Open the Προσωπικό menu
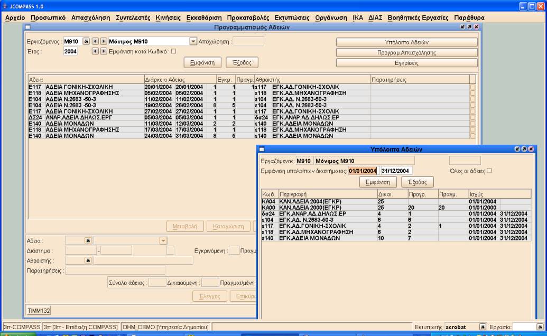Image resolution: width=547 pixels, height=336 pixels. coord(48,18)
